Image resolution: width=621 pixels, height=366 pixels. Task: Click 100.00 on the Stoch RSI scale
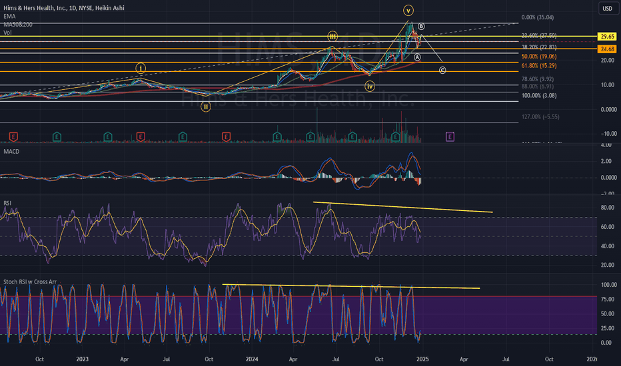[x=609, y=285]
